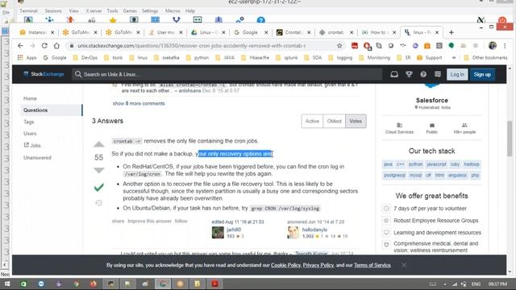Open the Macros menu in MobaXterm window
The height and width of the screenshot is (290, 516).
[173, 10]
